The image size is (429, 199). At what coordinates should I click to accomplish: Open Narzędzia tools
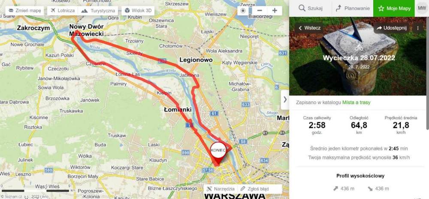221,189
